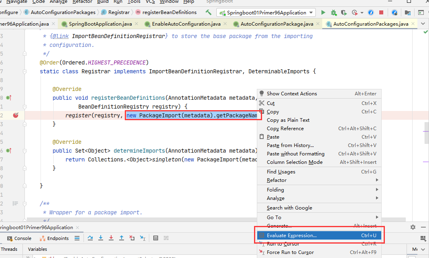The width and height of the screenshot is (429, 258).
Task: Choose Copy Reference from the context menu
Action: coord(319,129)
